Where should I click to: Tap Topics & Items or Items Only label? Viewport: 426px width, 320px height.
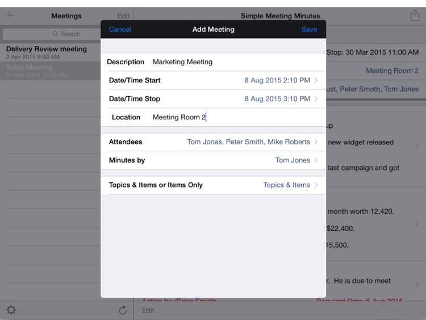pos(156,185)
